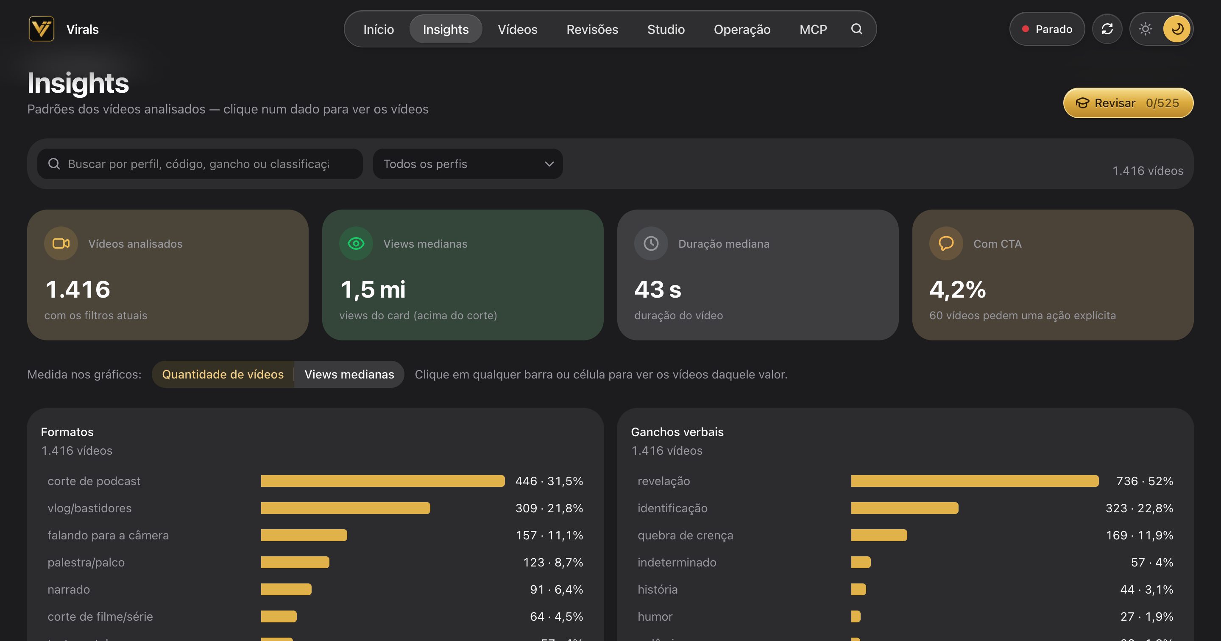Viewport: 1221px width, 641px height.
Task: Click the speech bubble icon in Com CTA card
Action: 946,243
